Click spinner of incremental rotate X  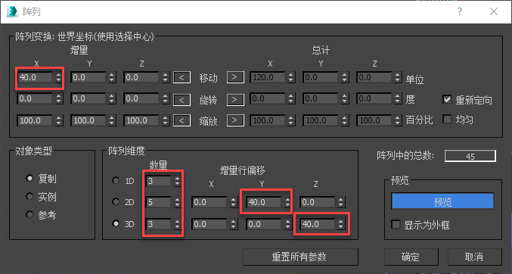[x=58, y=98]
